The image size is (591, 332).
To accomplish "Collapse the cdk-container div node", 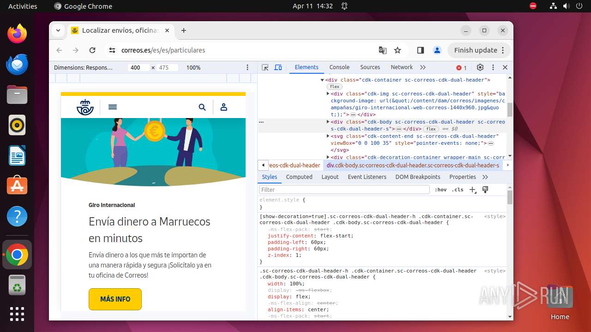I will pyautogui.click(x=322, y=80).
